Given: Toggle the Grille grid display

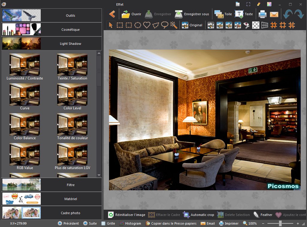Looking at the screenshot, I should pyautogui.click(x=108, y=223).
